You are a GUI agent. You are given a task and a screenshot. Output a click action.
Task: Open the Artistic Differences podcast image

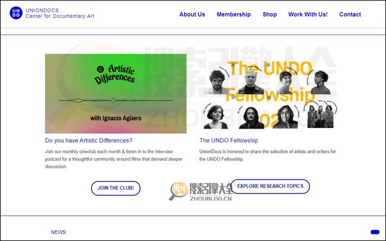coord(116,93)
